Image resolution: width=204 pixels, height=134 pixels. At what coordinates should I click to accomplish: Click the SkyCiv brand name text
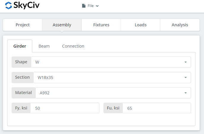click(x=26, y=5)
